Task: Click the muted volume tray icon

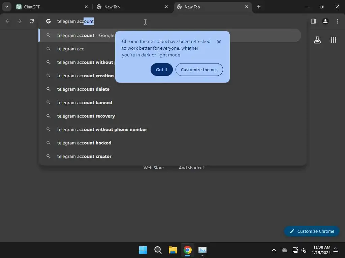Action: pos(304,250)
